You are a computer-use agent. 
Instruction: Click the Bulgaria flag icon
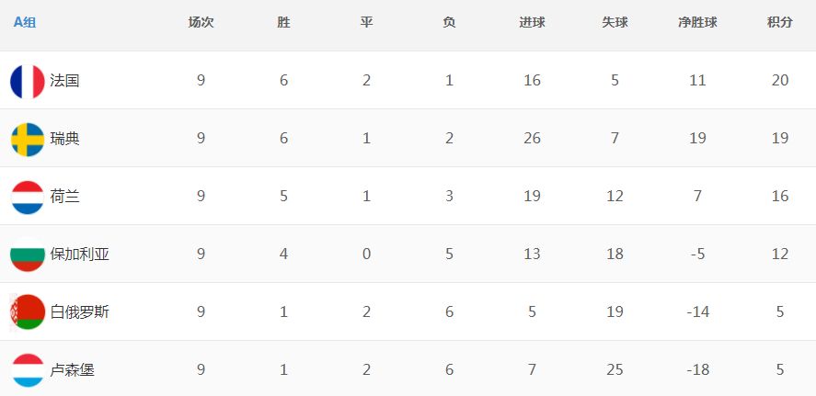[x=28, y=255]
